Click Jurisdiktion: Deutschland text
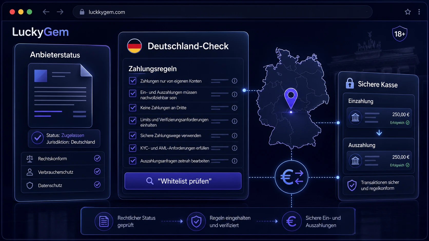 (x=71, y=142)
